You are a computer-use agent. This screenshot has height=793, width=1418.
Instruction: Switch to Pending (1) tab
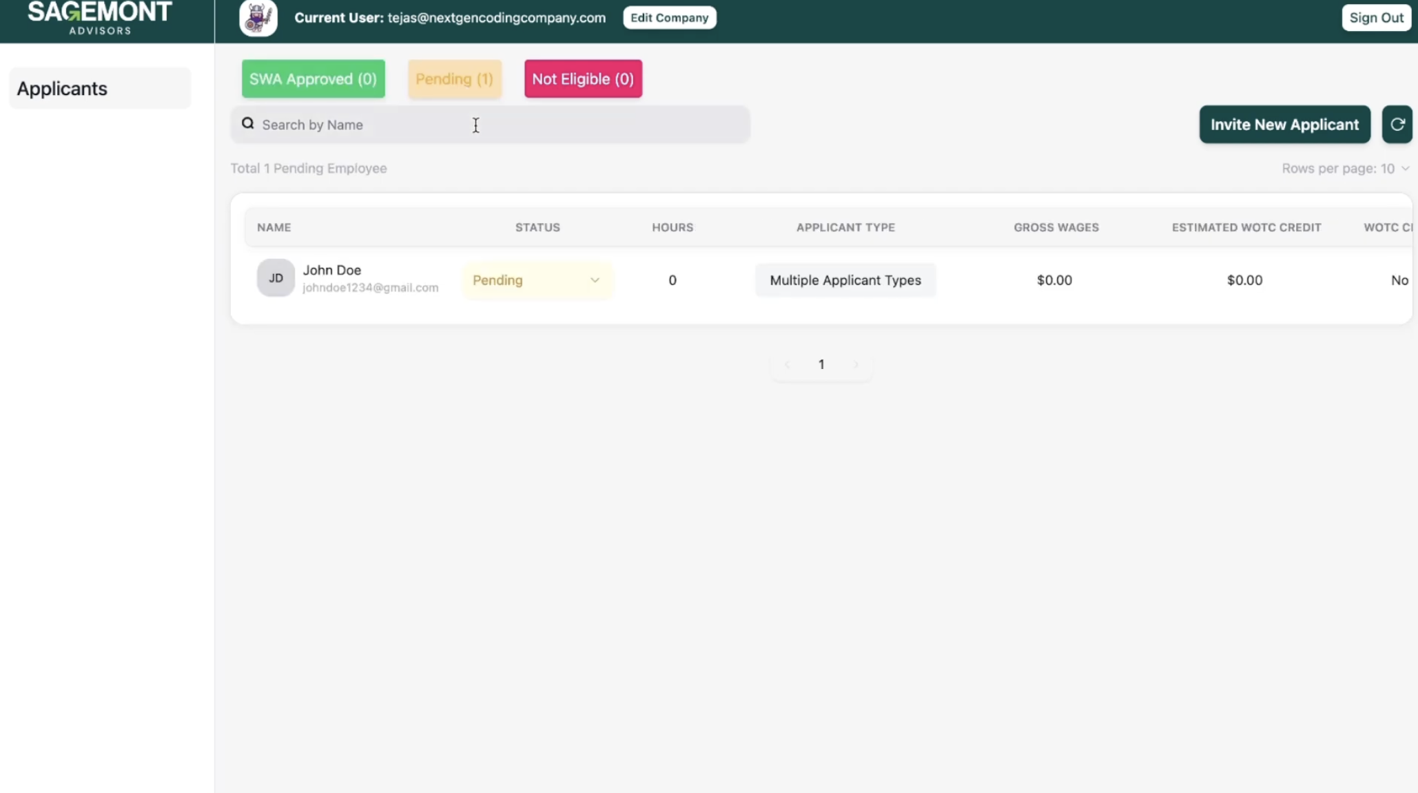pos(455,79)
